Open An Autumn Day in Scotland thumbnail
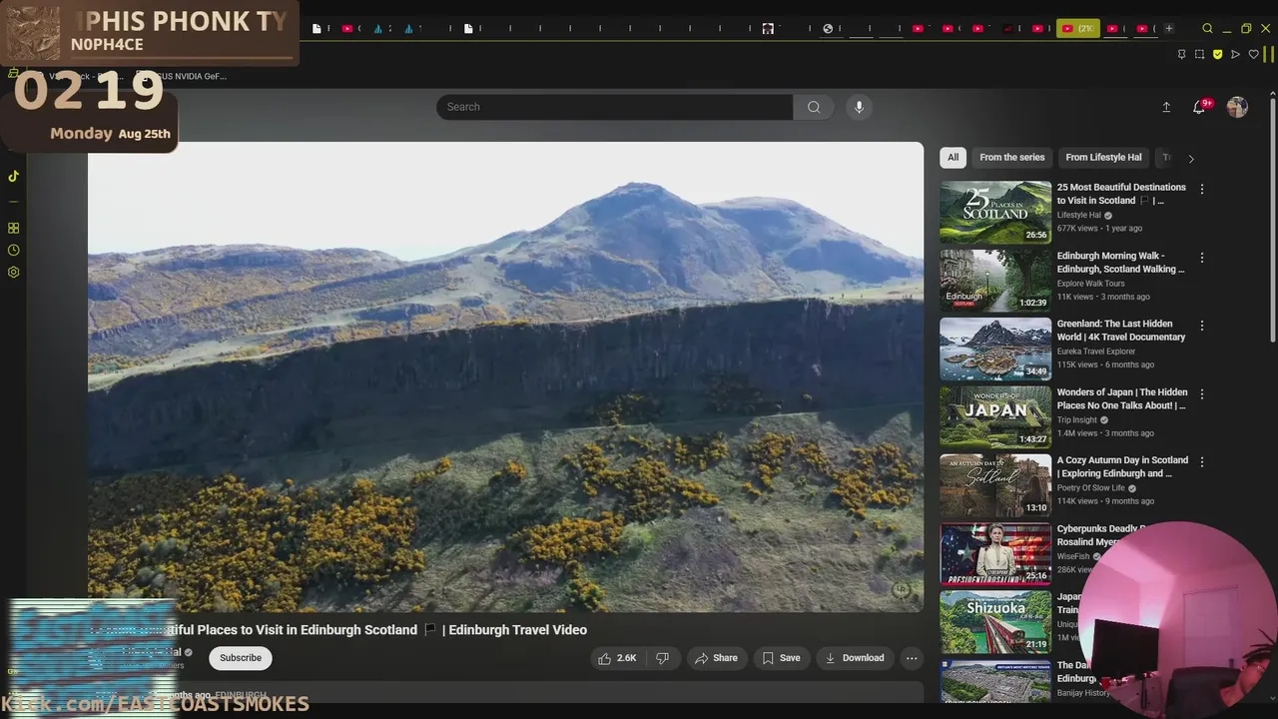Screen dimensions: 1278x719 tap(995, 485)
